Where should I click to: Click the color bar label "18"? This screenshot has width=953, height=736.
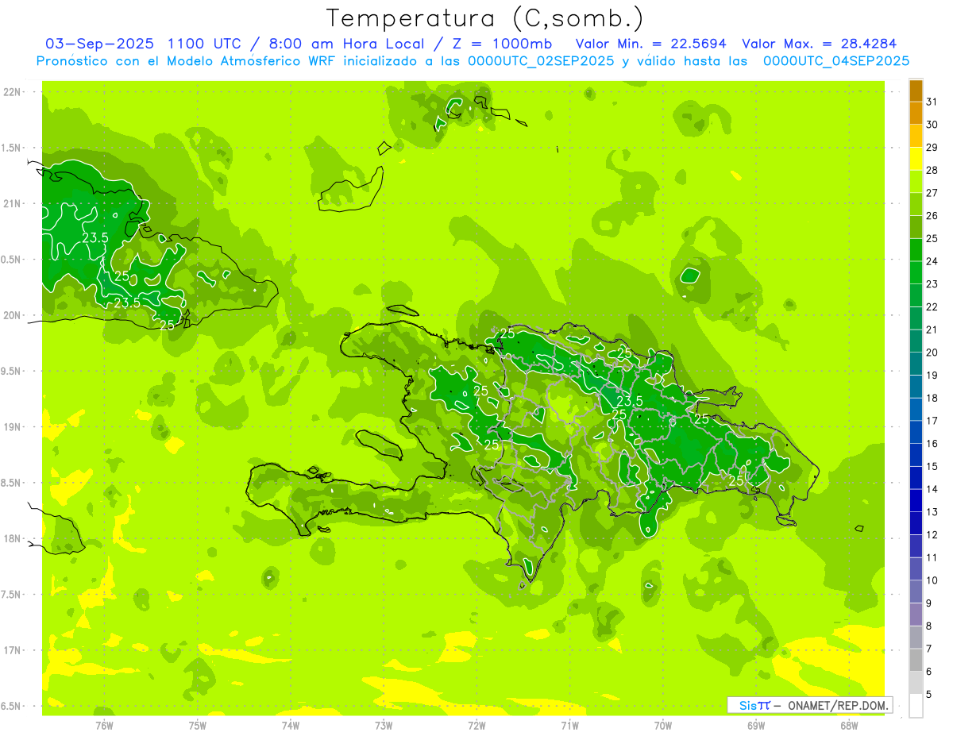coord(932,398)
